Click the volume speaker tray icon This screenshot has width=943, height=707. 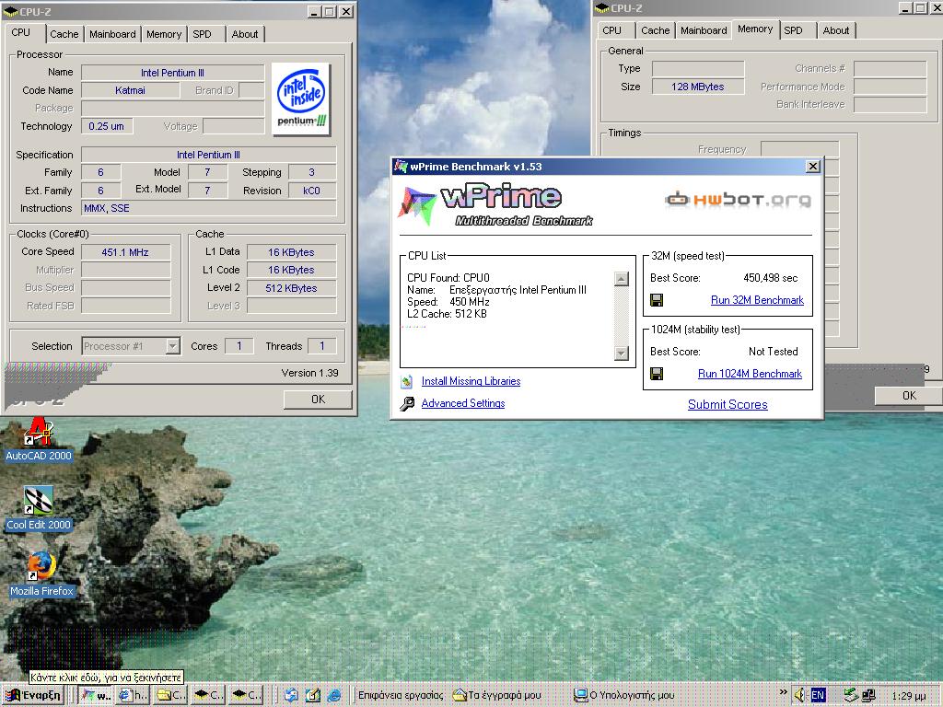pyautogui.click(x=799, y=695)
